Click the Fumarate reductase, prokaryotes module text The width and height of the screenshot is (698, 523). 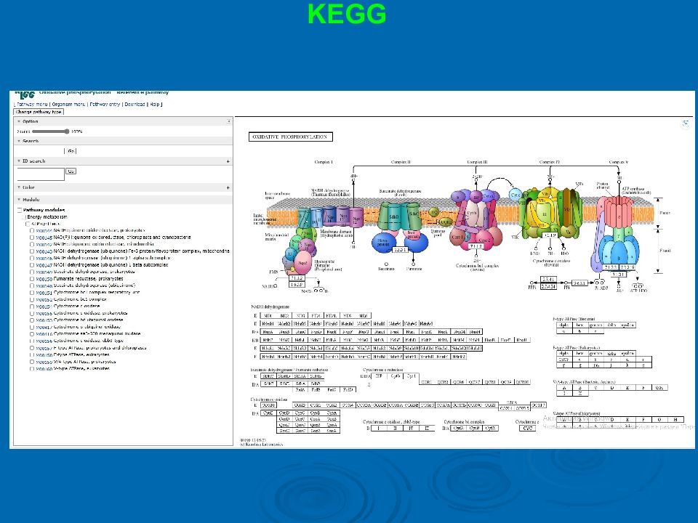click(x=88, y=279)
